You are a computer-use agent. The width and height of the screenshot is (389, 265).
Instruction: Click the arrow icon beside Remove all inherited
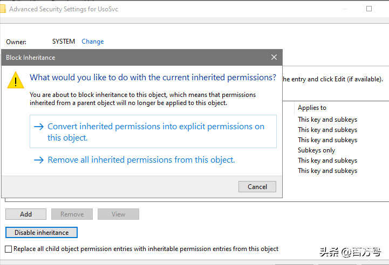(x=38, y=160)
